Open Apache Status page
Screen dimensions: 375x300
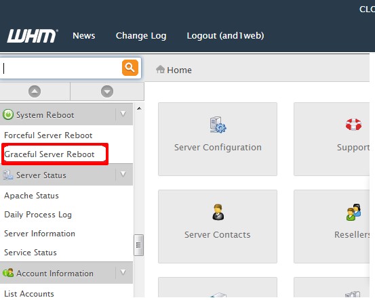(x=32, y=196)
